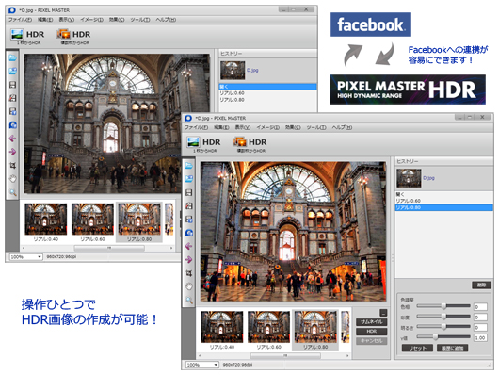Collapse thumbnail panel with small underscore button
The height and width of the screenshot is (375, 499).
click(383, 313)
